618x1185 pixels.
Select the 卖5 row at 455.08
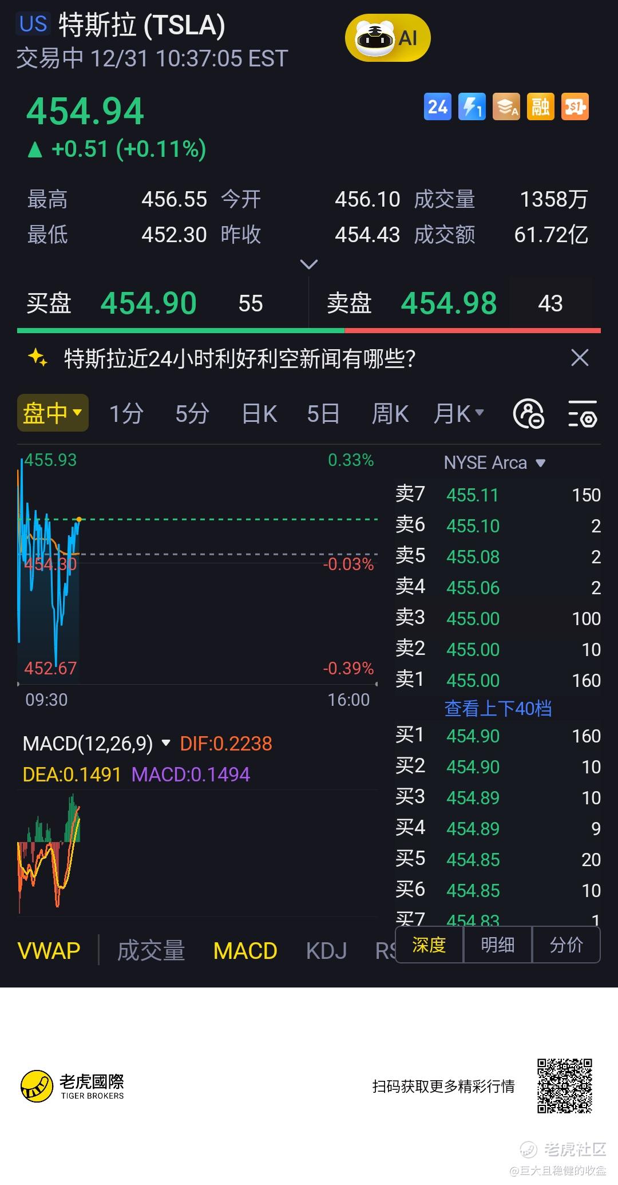[x=498, y=556]
